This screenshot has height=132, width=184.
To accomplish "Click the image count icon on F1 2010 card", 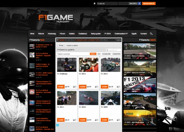I will (x=88, y=120).
